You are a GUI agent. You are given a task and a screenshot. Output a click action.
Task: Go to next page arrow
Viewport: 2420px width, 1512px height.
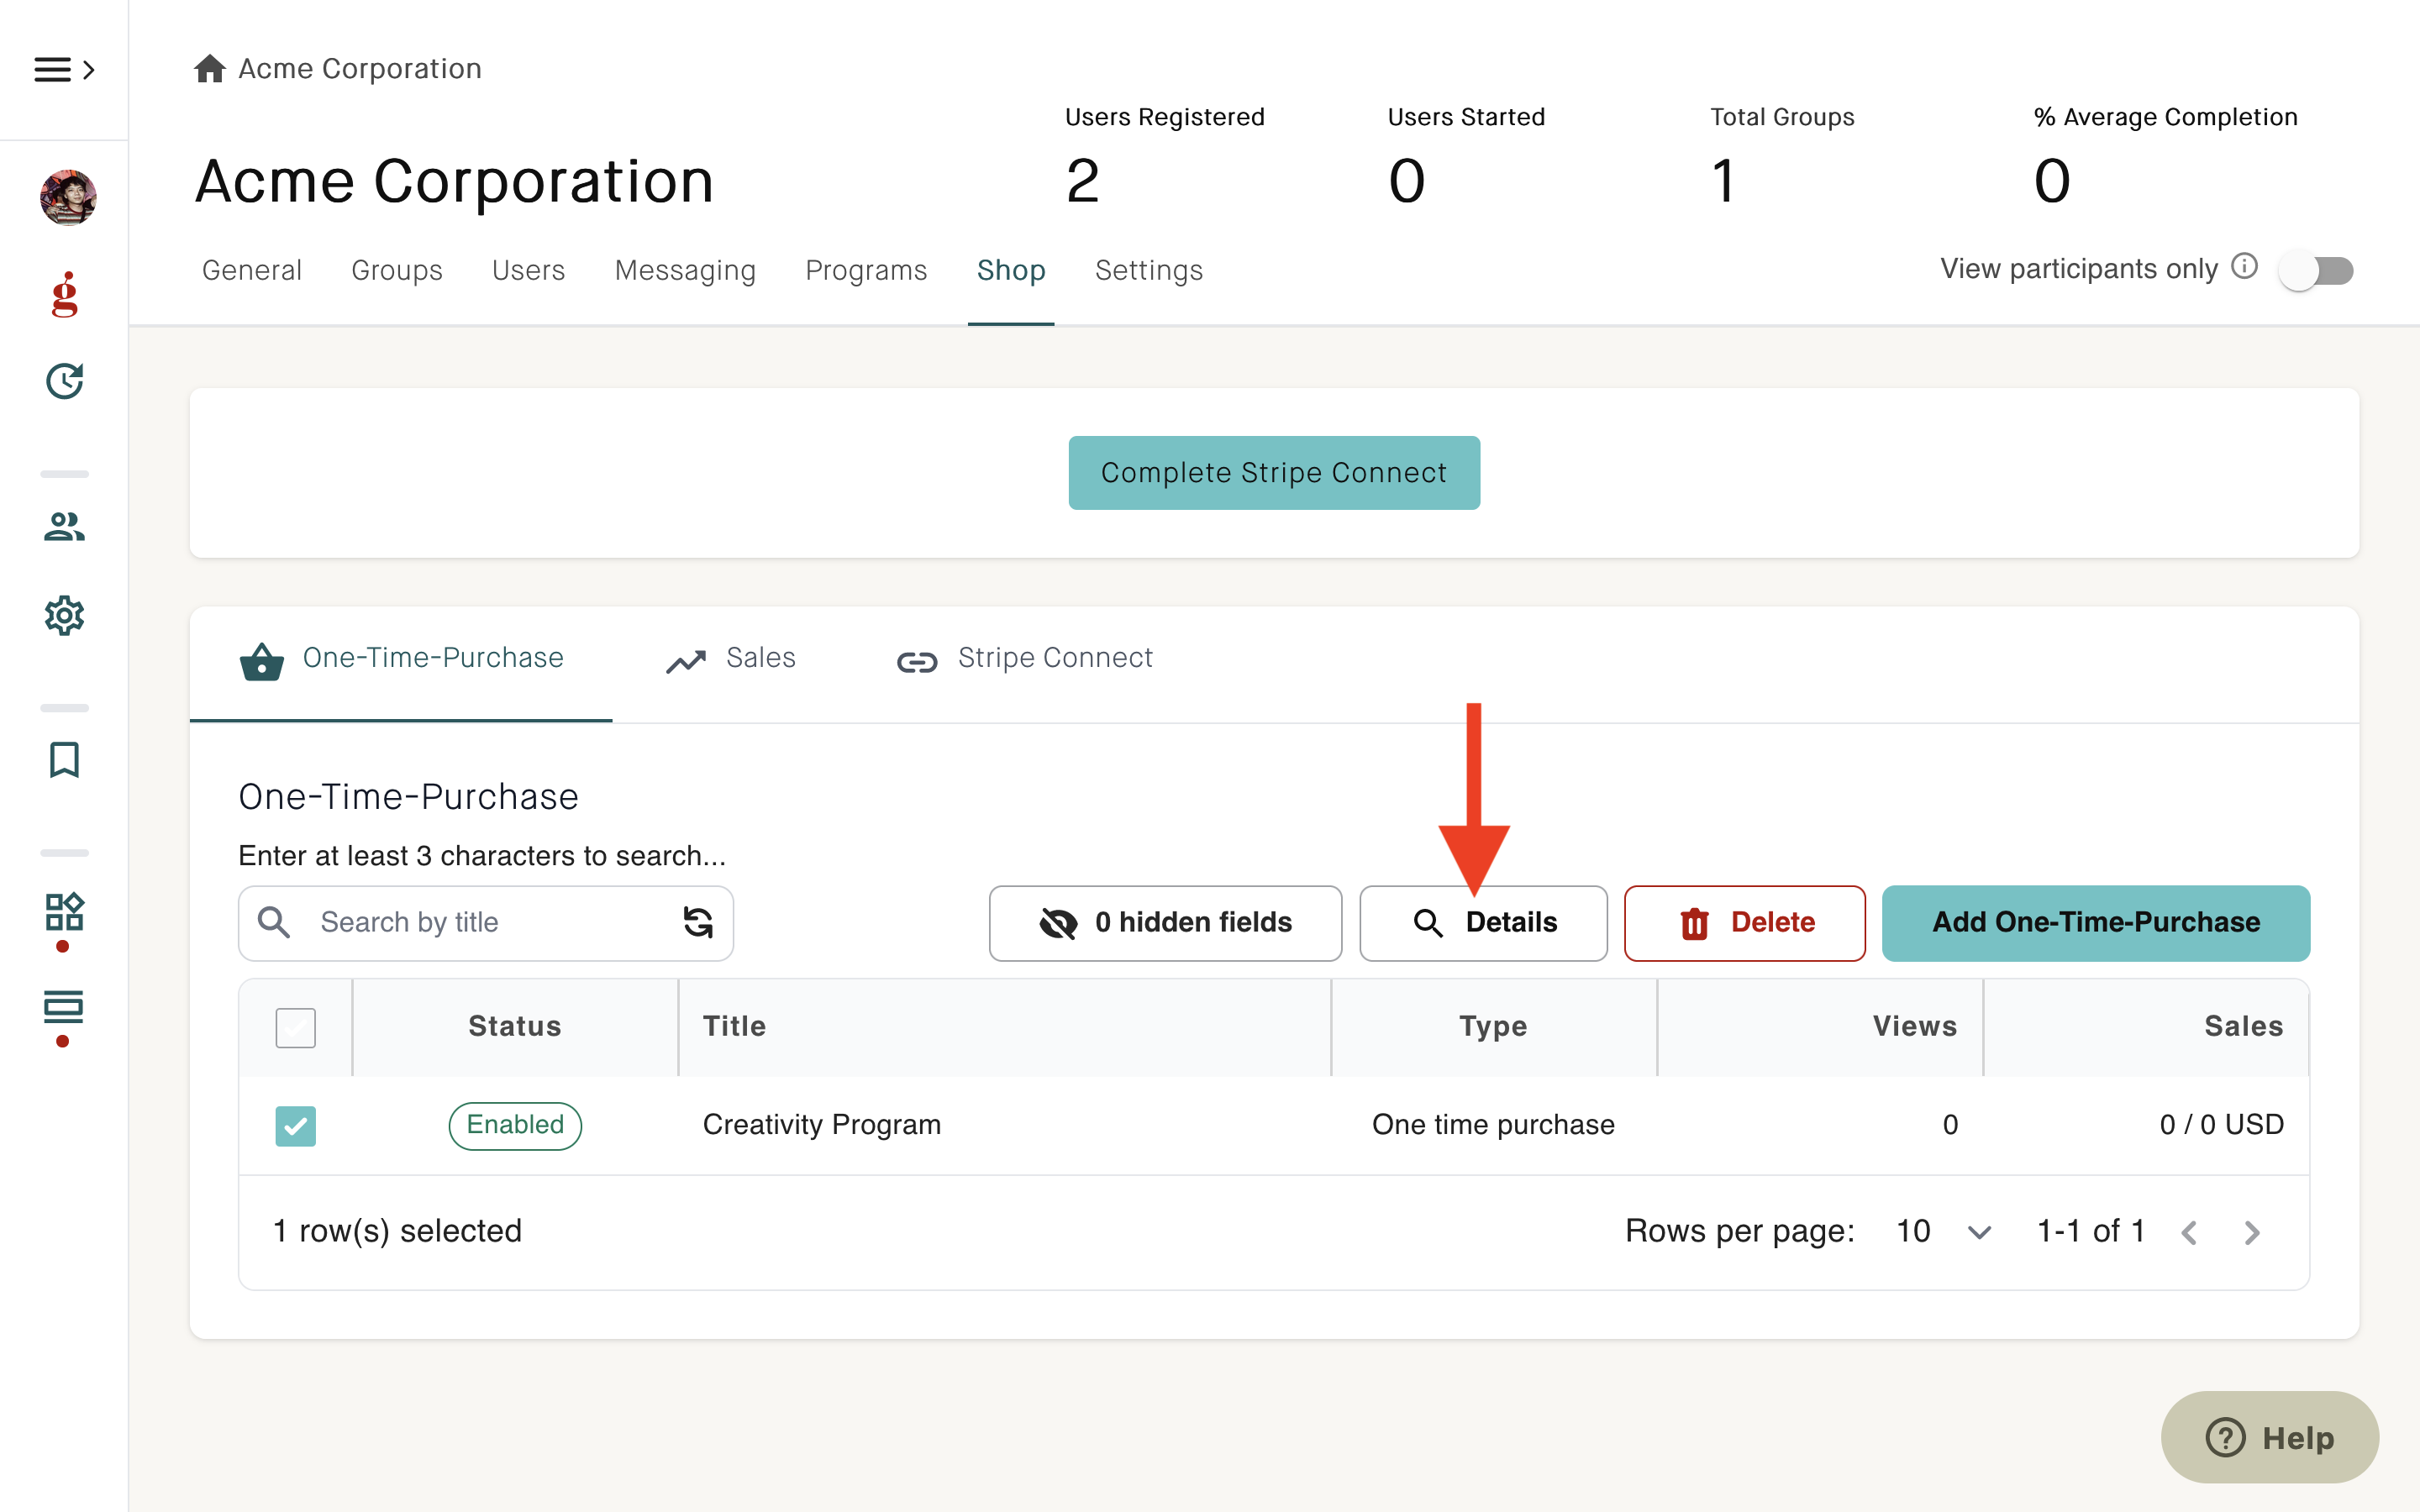coord(2252,1232)
